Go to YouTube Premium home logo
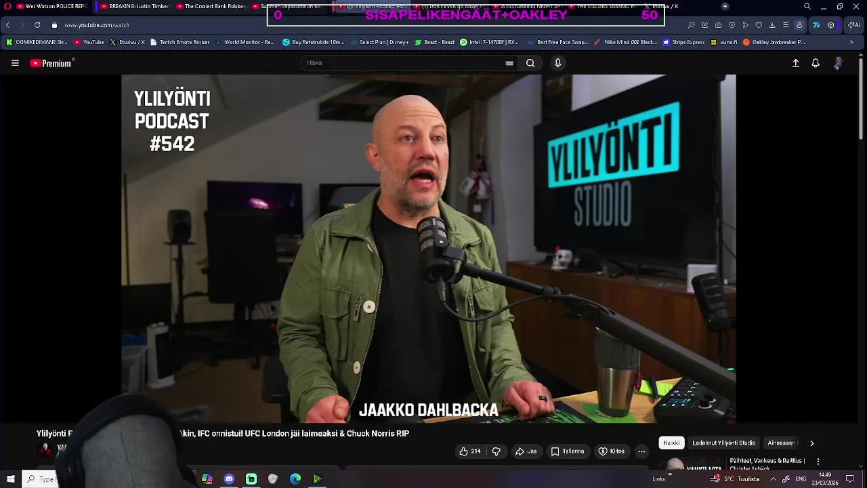Screen dimensions: 867x488 52,63
